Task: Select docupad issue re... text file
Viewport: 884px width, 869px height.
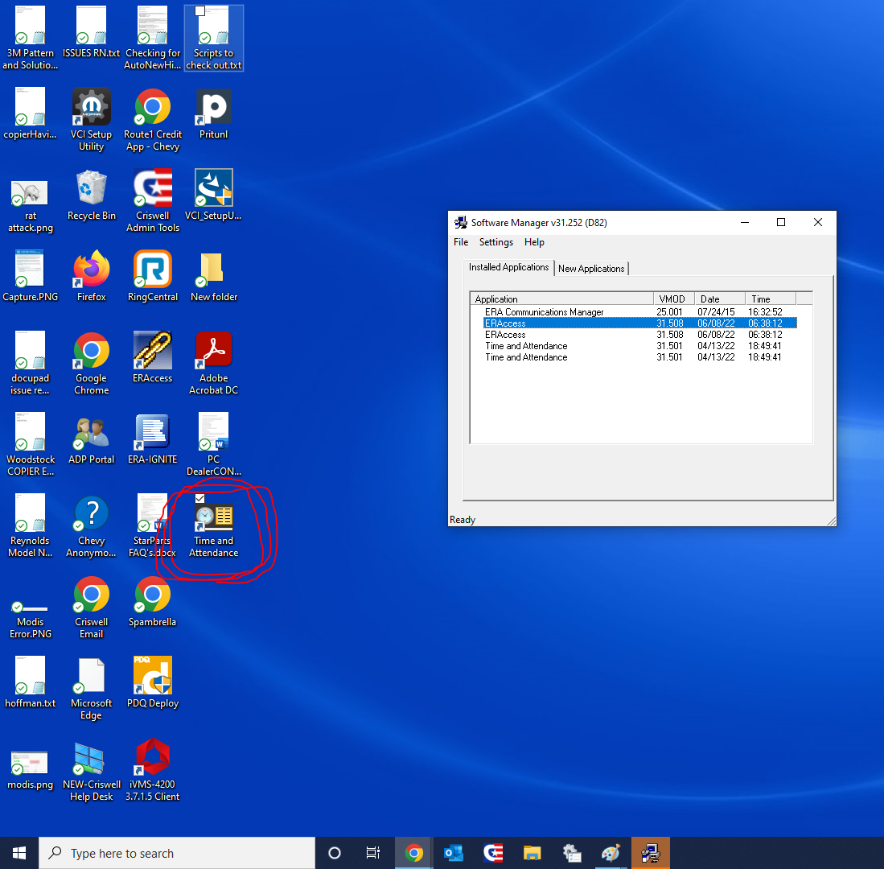Action: pyautogui.click(x=31, y=363)
